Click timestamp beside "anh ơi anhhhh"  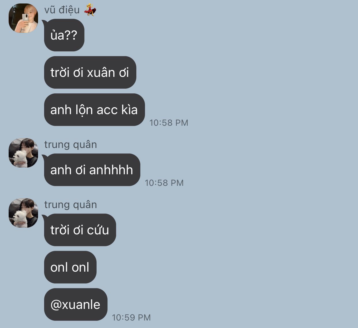164,183
